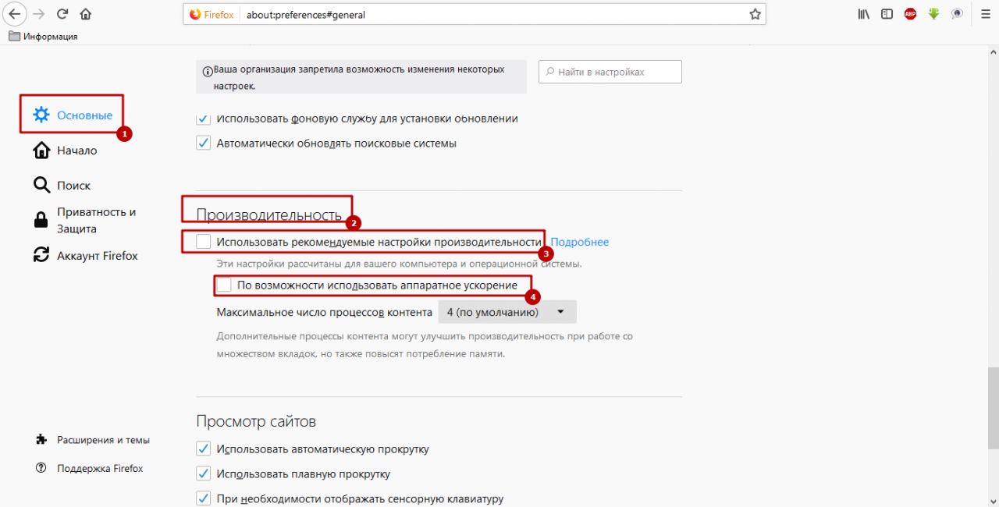
Task: Open the Начало settings section
Action: click(65, 151)
